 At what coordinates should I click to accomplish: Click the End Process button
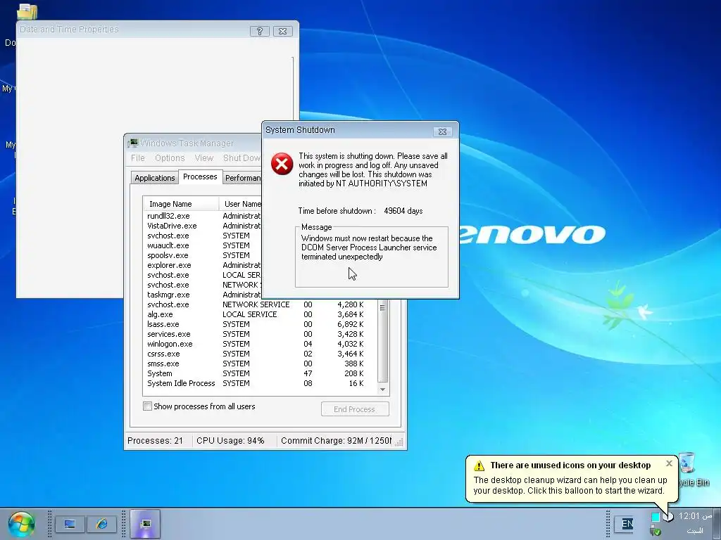tap(355, 409)
